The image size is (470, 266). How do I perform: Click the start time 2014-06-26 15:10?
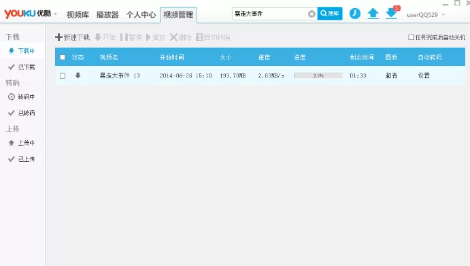[186, 76]
